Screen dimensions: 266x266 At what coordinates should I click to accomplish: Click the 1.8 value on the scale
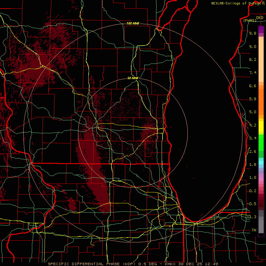pyautogui.click(x=253, y=165)
